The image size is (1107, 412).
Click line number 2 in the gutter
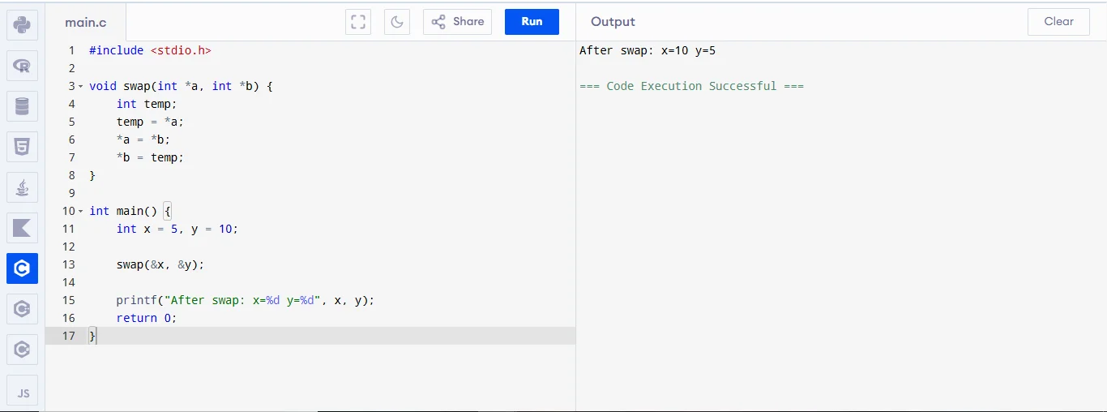point(71,68)
